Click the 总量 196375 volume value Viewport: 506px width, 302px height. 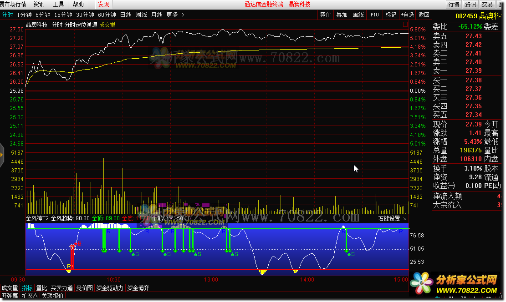471,151
